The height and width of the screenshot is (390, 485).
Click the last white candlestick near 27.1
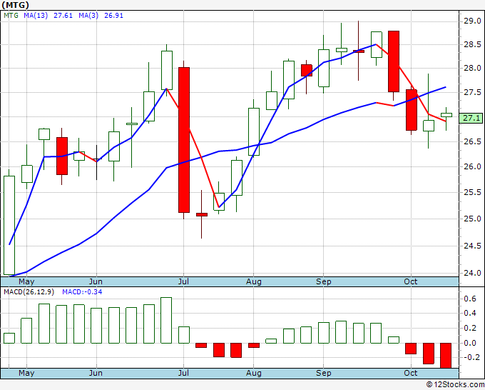pos(446,115)
